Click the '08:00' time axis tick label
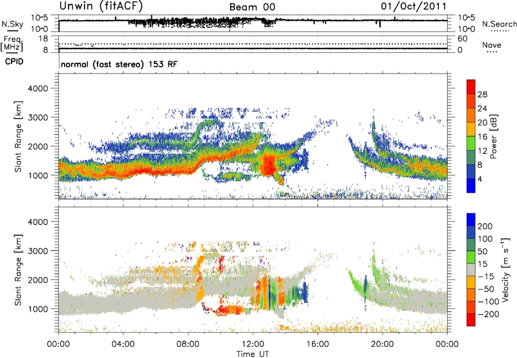The image size is (517, 358). point(188,344)
